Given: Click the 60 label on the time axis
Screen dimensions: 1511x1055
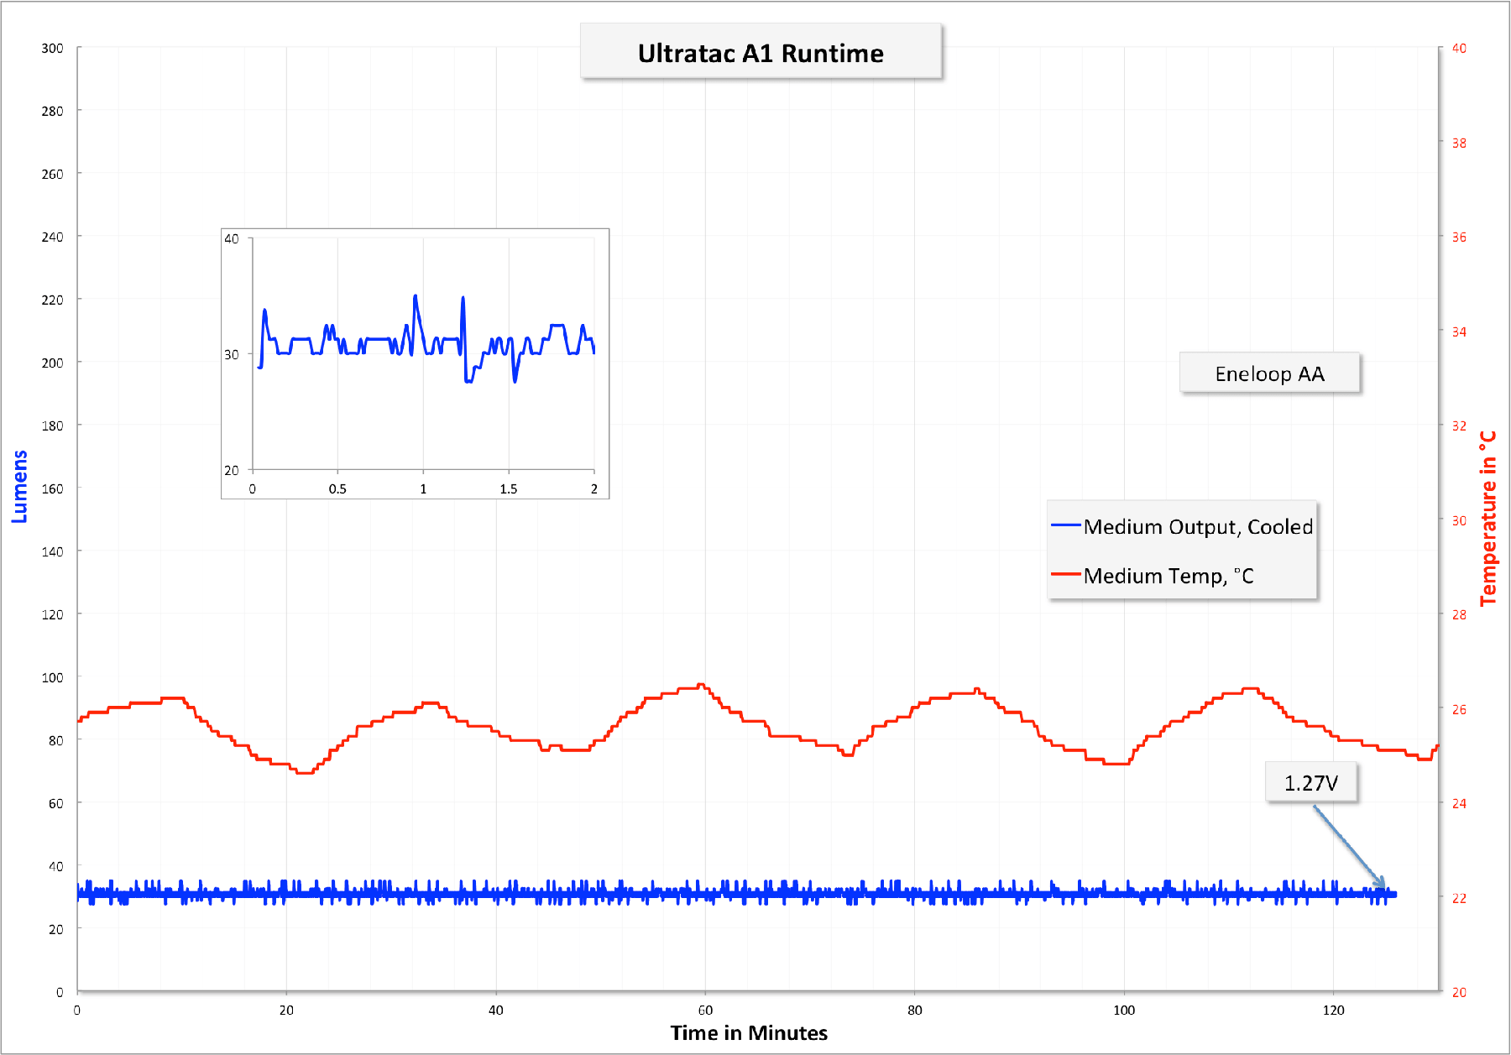Looking at the screenshot, I should [x=705, y=1010].
